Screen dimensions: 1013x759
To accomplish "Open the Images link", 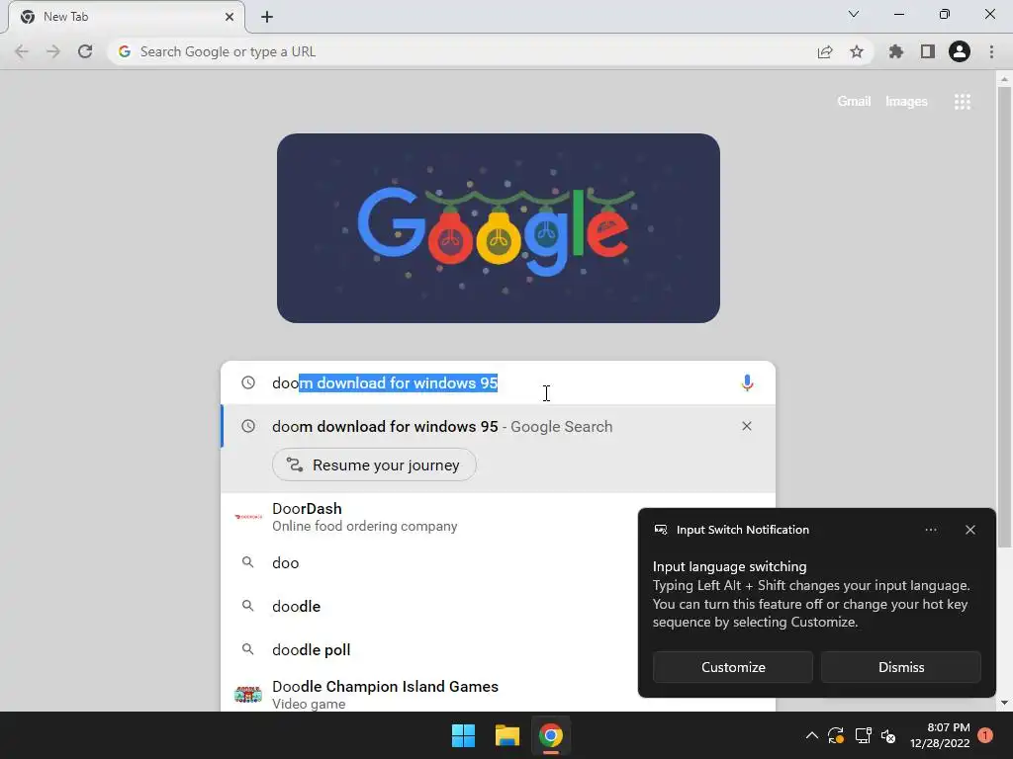I will 906,102.
